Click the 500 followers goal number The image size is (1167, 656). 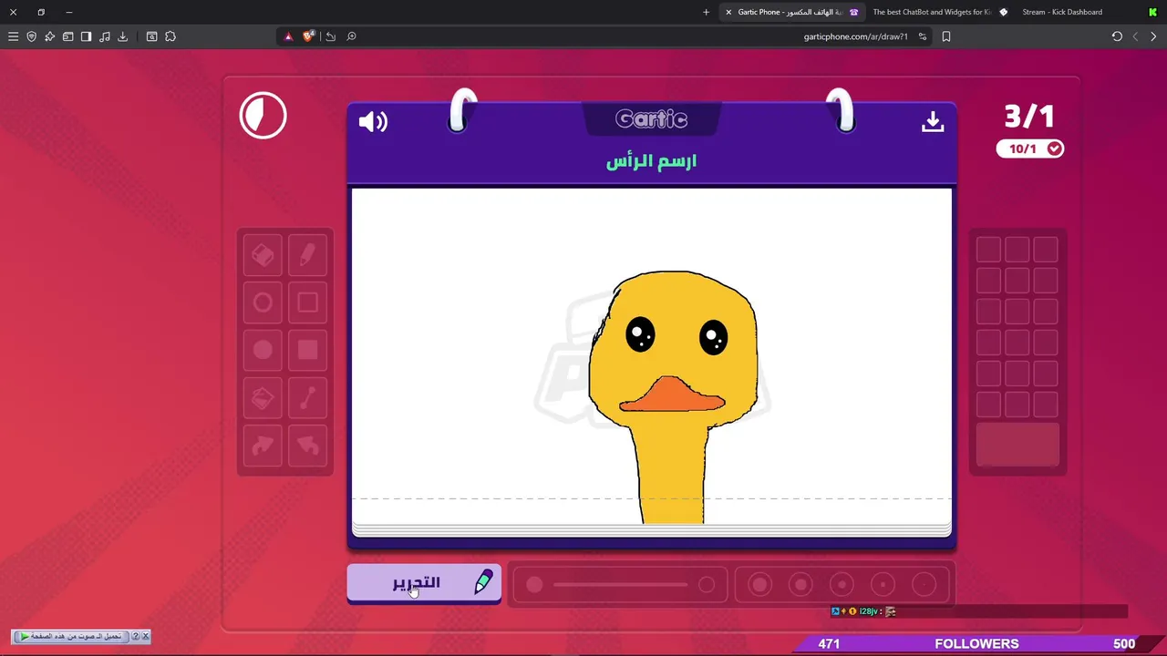pyautogui.click(x=1124, y=643)
